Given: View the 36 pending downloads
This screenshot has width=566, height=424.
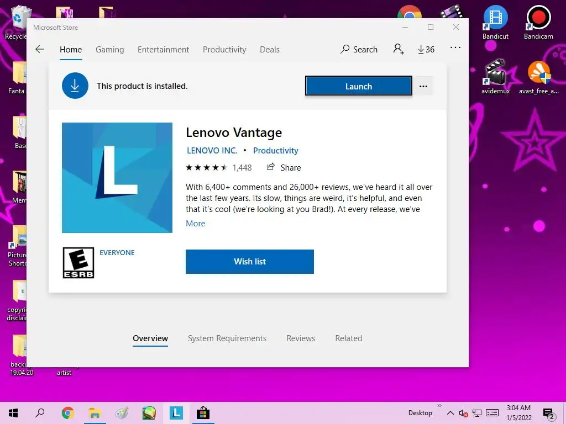Looking at the screenshot, I should point(426,49).
